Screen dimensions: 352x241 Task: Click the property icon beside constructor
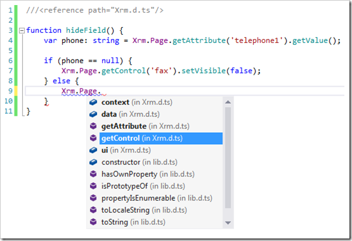(93, 162)
